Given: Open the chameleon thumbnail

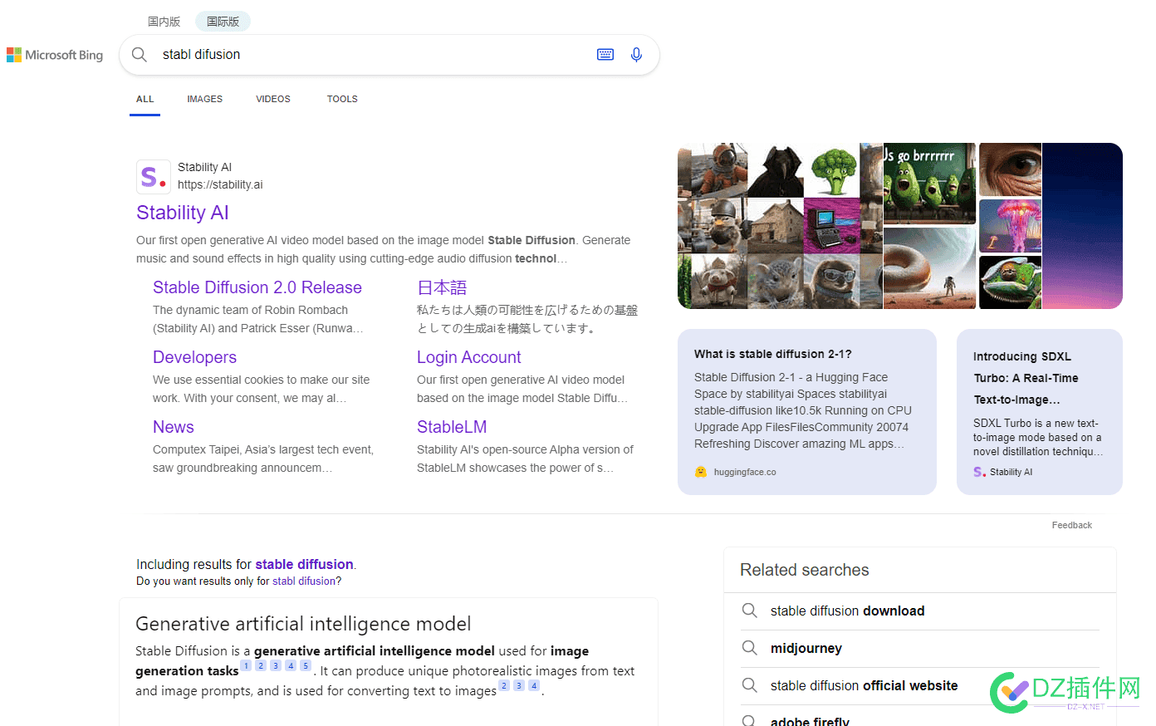Looking at the screenshot, I should coord(1010,282).
